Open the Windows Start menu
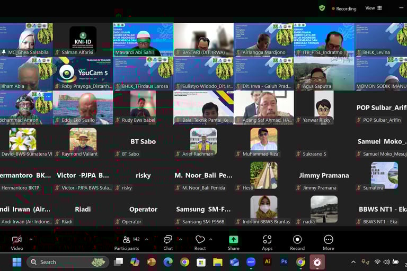Screen dimensions: 407x271 [17, 262]
